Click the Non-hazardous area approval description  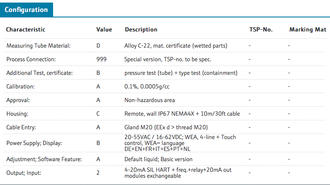click(x=149, y=100)
